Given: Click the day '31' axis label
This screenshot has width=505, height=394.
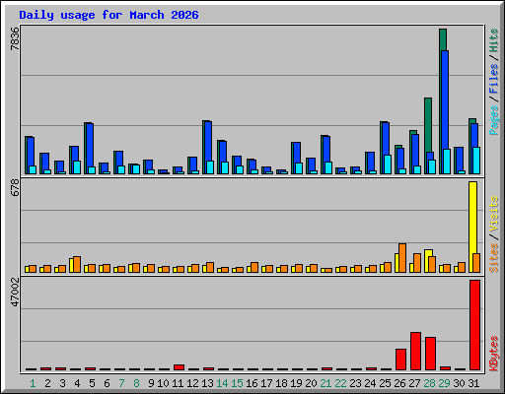Looking at the screenshot, I should pos(473,383).
